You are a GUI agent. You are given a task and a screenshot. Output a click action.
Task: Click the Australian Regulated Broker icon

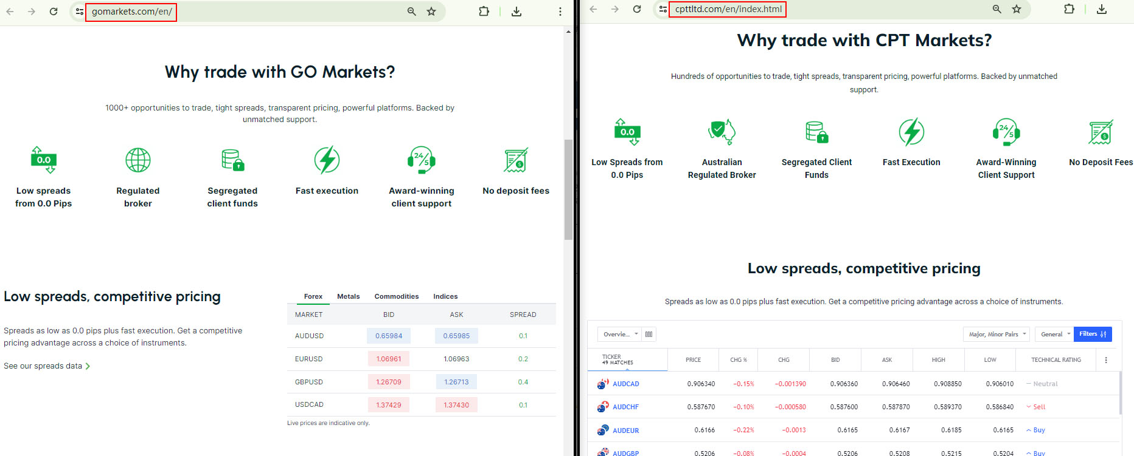coord(722,132)
